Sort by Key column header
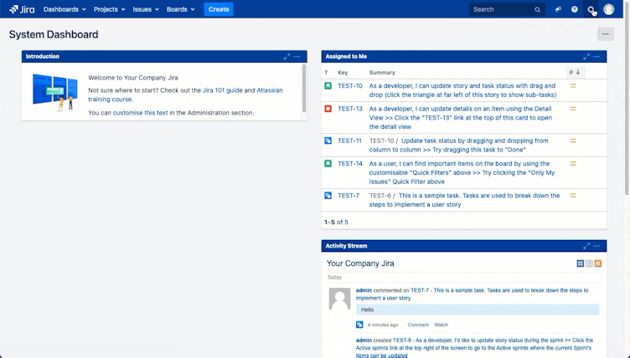630x358 pixels. [x=343, y=73]
